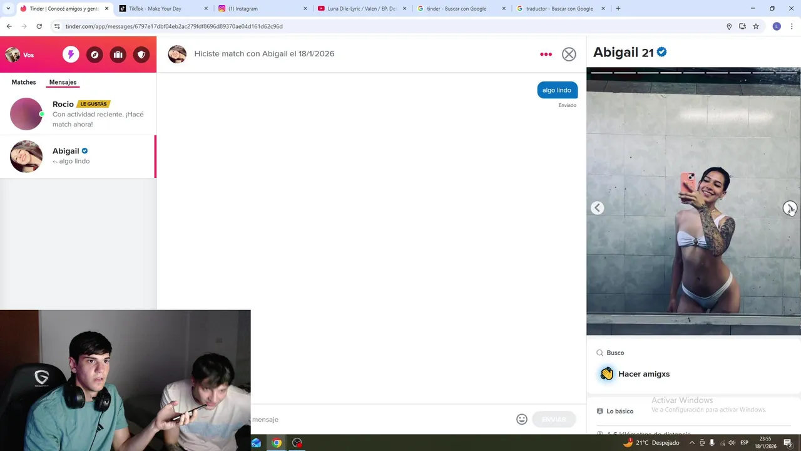
Task: Click the emoji picker smiley icon
Action: [522, 419]
